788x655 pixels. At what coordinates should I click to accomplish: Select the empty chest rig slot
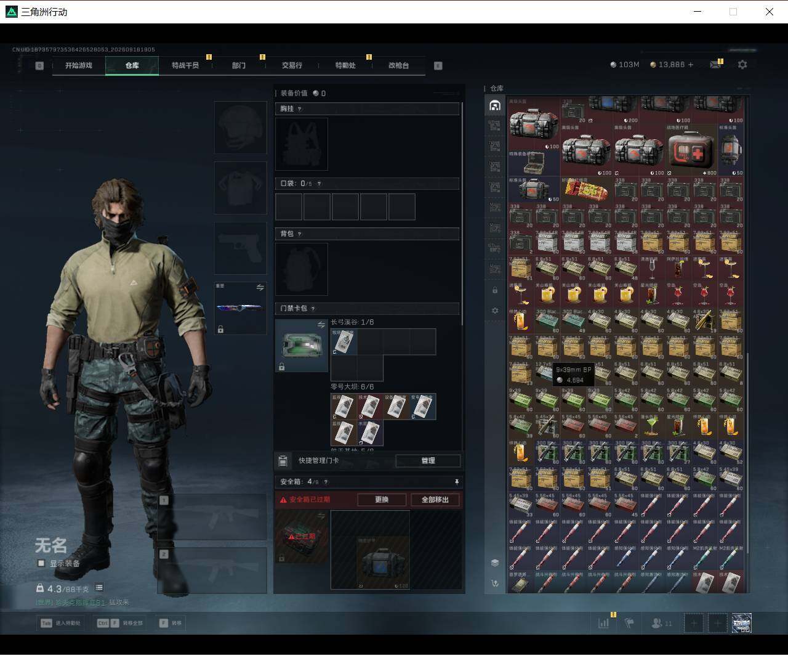(x=302, y=144)
